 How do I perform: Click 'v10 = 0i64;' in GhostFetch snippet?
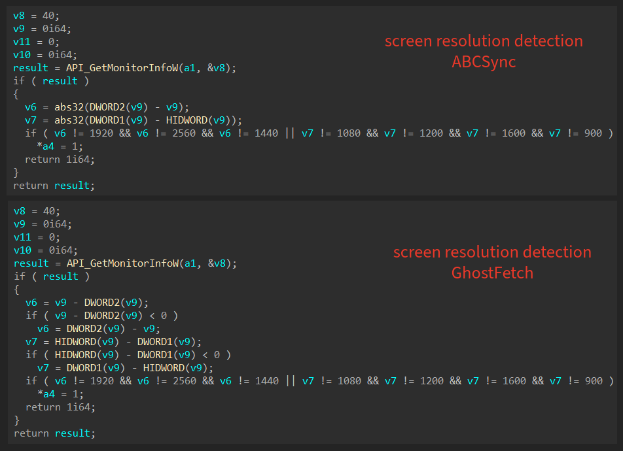click(x=46, y=250)
